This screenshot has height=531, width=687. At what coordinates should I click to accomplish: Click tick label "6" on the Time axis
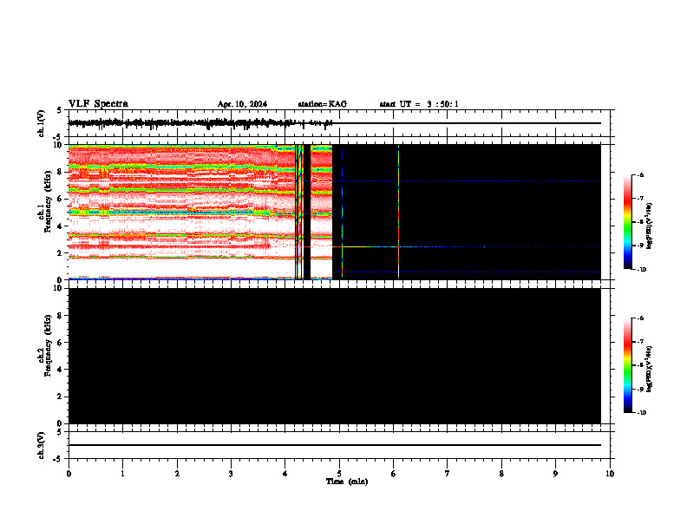(x=394, y=473)
